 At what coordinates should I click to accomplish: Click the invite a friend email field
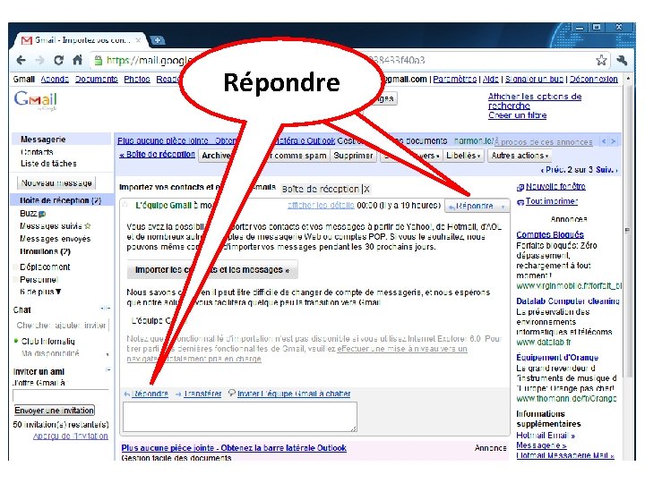click(x=61, y=396)
